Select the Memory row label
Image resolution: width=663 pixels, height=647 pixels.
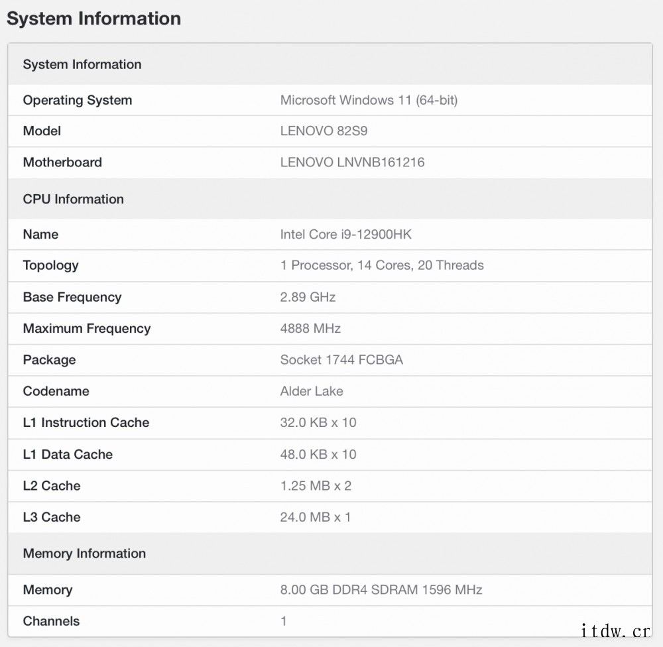tap(48, 590)
